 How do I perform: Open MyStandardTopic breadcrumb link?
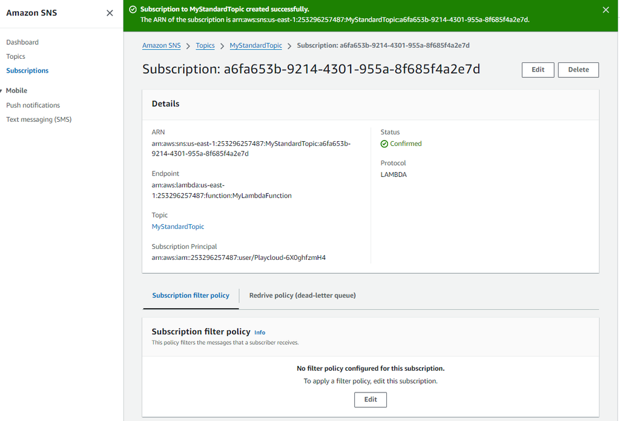coord(256,46)
